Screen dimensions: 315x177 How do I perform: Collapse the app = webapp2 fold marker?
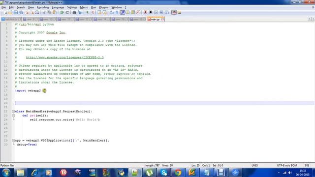[13, 141]
